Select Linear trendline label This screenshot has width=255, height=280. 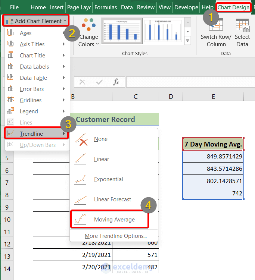(x=102, y=159)
